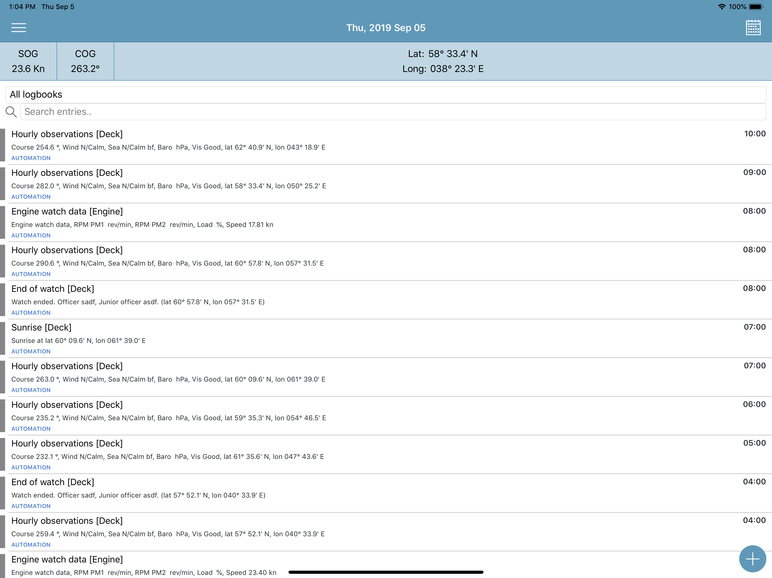Tap AUTOMATION label under 09:00 entry
Viewport: 772px width, 578px height.
pyautogui.click(x=31, y=197)
